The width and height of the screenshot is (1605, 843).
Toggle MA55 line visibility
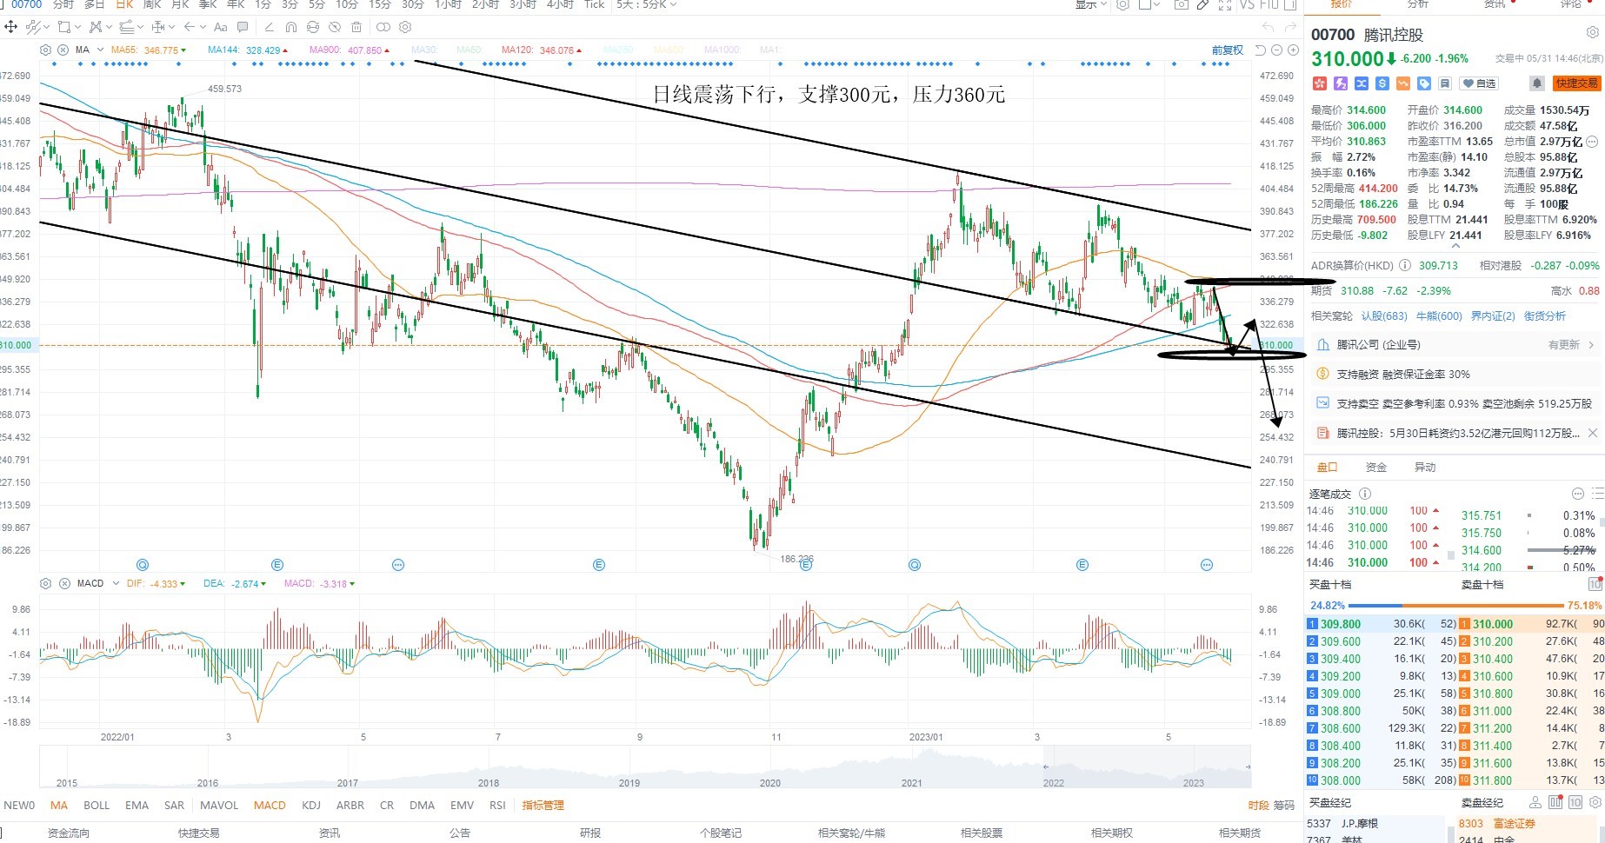[x=149, y=50]
